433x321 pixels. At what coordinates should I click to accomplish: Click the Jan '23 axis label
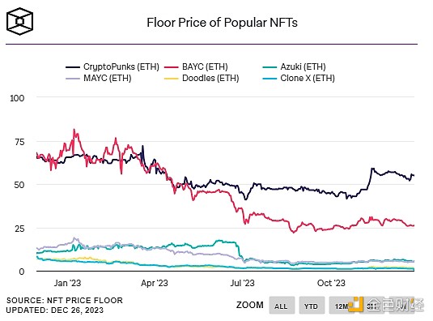pyautogui.click(x=67, y=283)
